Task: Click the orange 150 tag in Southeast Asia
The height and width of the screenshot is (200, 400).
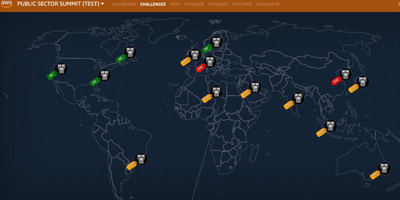Action: (x=321, y=132)
